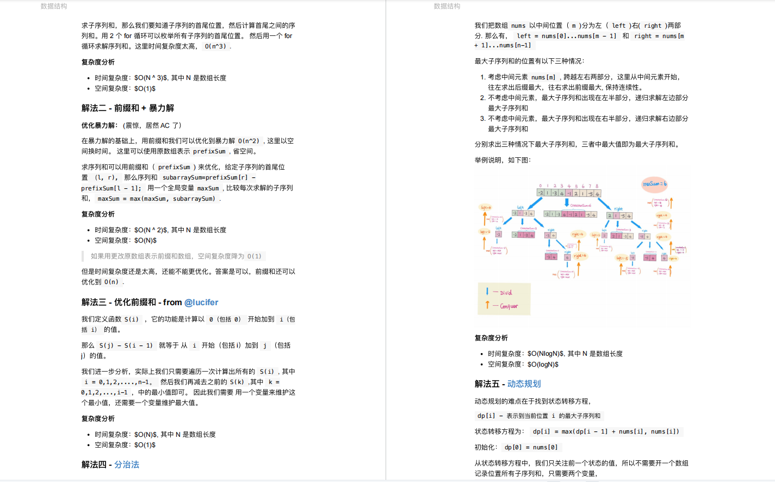Click the bullet 时间复杂度: $O(N)$, 其中 N 是数组长度
Screen dimensions: 775x482
pyautogui.click(x=155, y=435)
